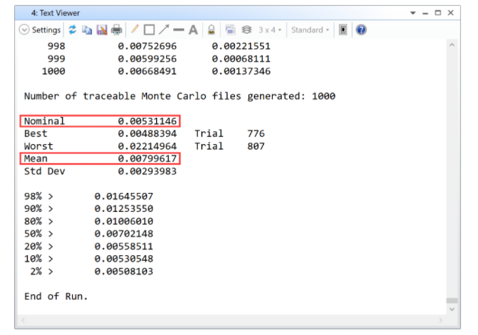The width and height of the screenshot is (478, 335).
Task: Close the Text Viewer window
Action: (x=450, y=13)
